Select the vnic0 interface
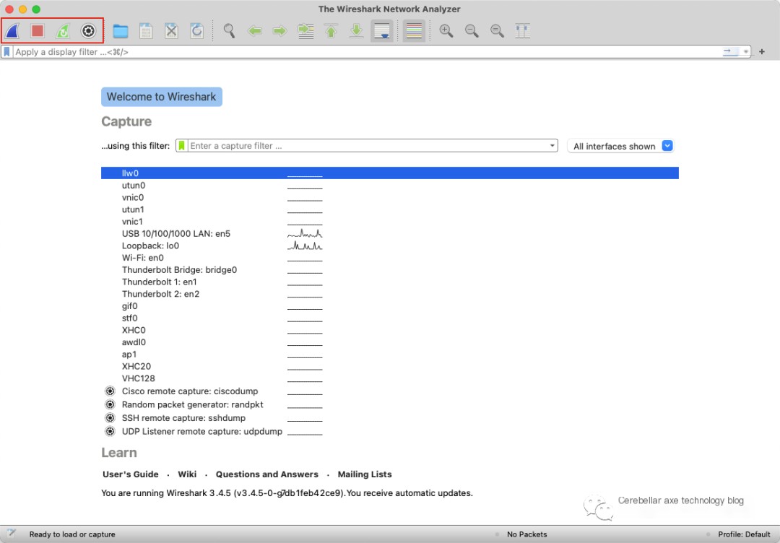780x543 pixels. [389, 197]
